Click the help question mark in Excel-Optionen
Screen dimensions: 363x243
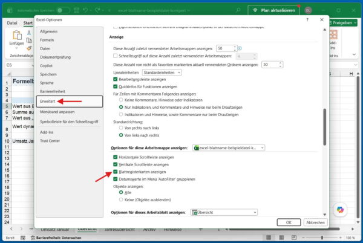click(x=307, y=20)
